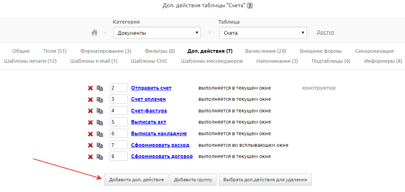Select the Фильтры (8) tab

point(160,51)
